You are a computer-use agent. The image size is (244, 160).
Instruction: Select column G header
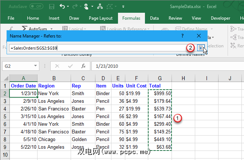click(160, 78)
